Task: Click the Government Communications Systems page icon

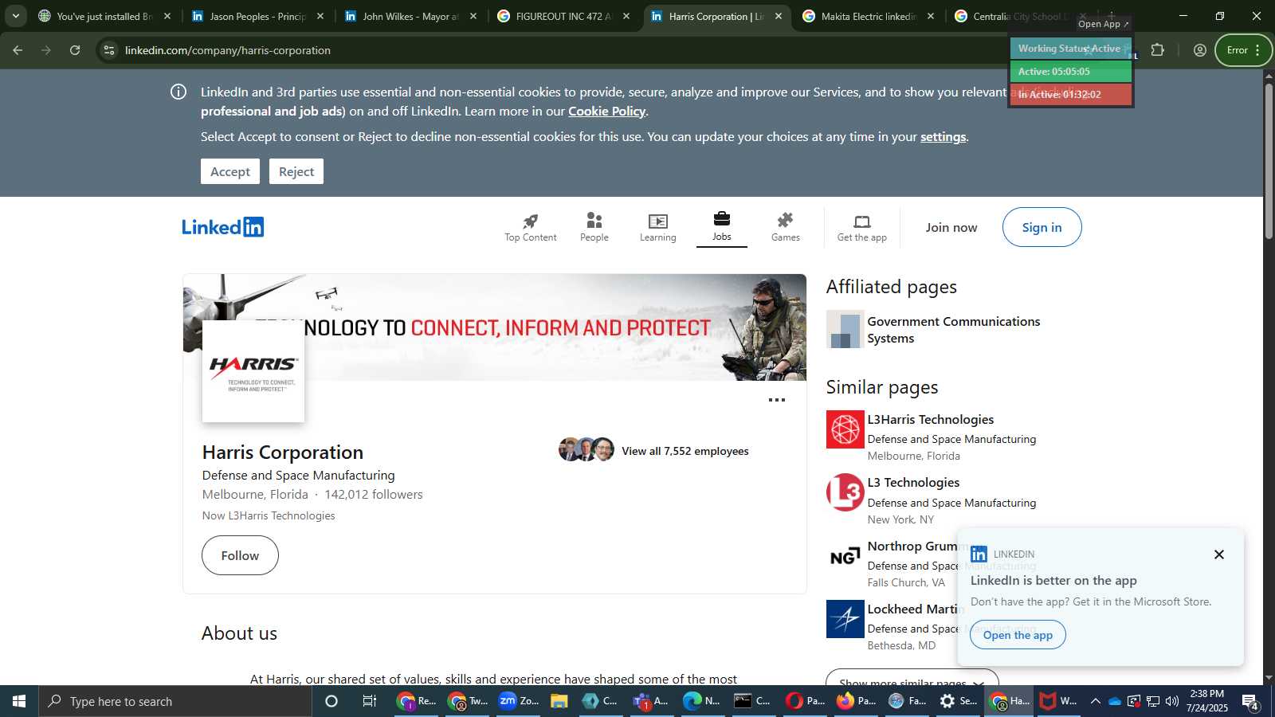Action: 845,330
